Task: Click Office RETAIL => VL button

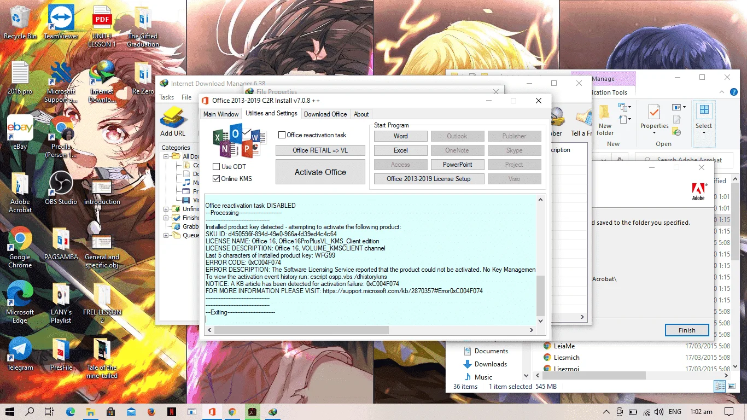Action: tap(320, 150)
